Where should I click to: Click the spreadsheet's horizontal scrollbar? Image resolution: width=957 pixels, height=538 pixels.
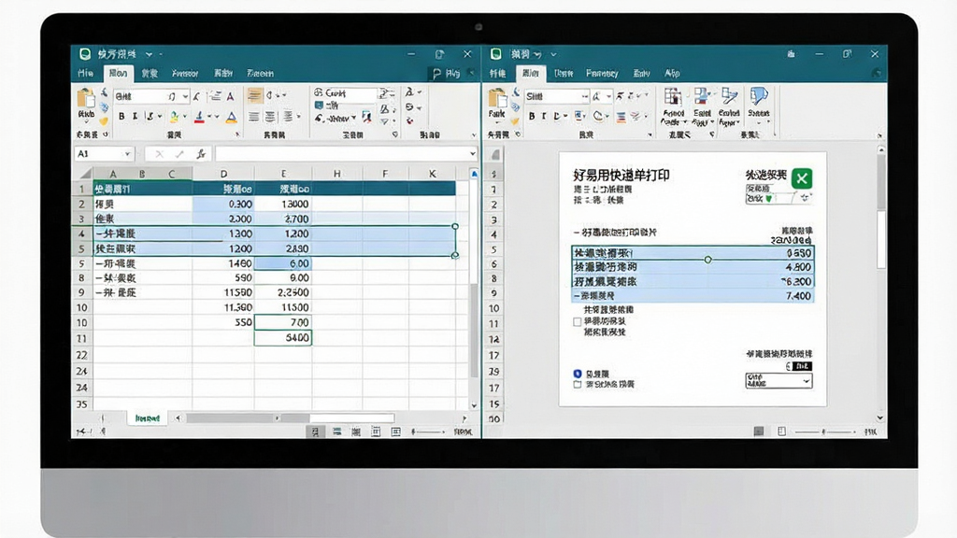coord(291,418)
